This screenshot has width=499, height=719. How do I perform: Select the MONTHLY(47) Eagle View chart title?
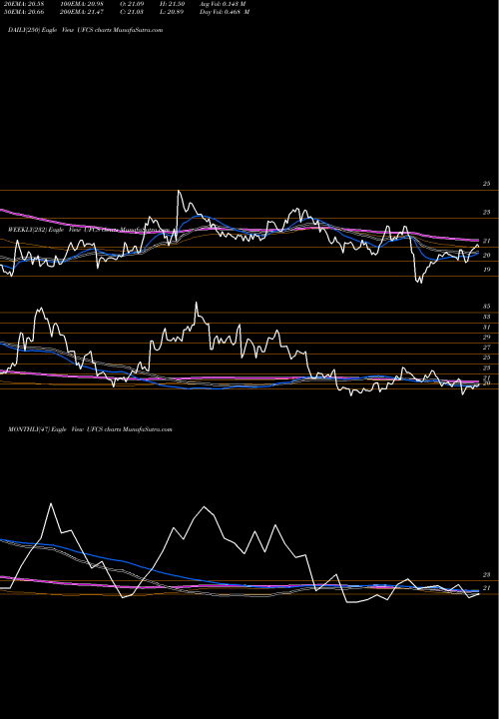(x=90, y=429)
